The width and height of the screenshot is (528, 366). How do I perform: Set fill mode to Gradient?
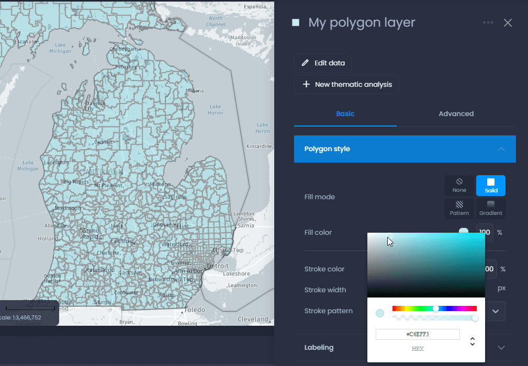[491, 208]
